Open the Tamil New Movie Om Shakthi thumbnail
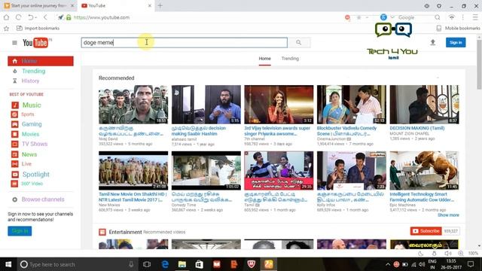Image resolution: width=482 pixels, height=271 pixels. tap(133, 171)
